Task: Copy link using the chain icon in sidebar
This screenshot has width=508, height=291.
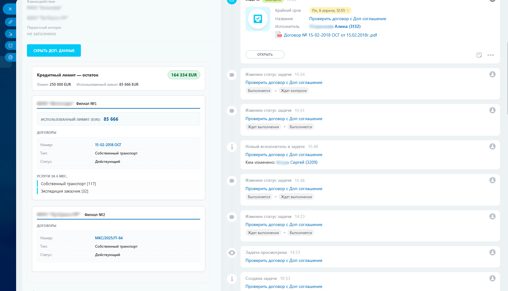Action: click(11, 22)
